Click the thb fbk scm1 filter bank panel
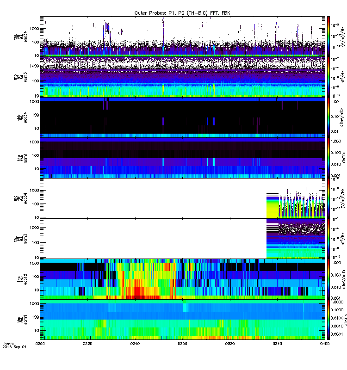The width and height of the screenshot is (347, 370). click(182, 158)
